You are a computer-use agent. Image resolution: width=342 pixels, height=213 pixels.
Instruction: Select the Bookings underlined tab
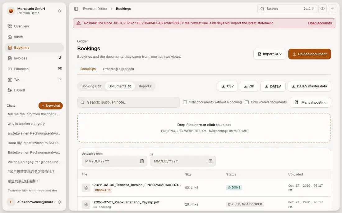pyautogui.click(x=88, y=69)
